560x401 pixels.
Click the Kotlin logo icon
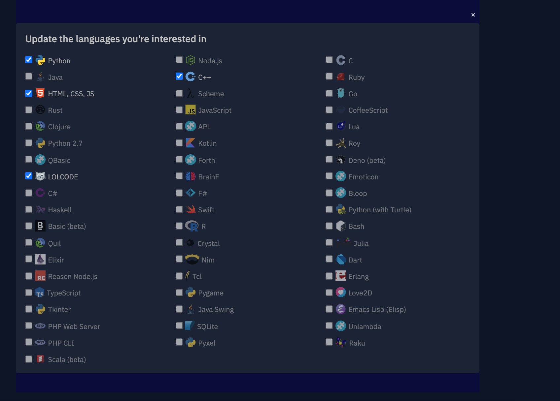tap(191, 143)
